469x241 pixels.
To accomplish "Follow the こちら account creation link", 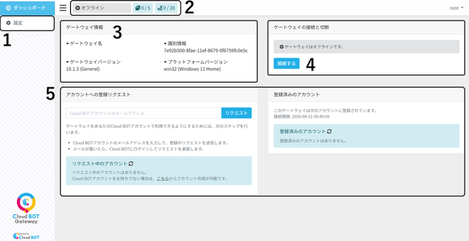I will click(163, 179).
